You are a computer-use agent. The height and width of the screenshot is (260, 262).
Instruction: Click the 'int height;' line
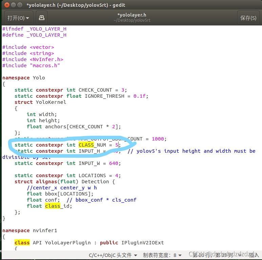(x=43, y=120)
